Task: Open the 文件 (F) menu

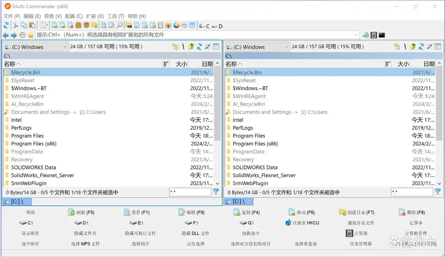Action: [12, 16]
